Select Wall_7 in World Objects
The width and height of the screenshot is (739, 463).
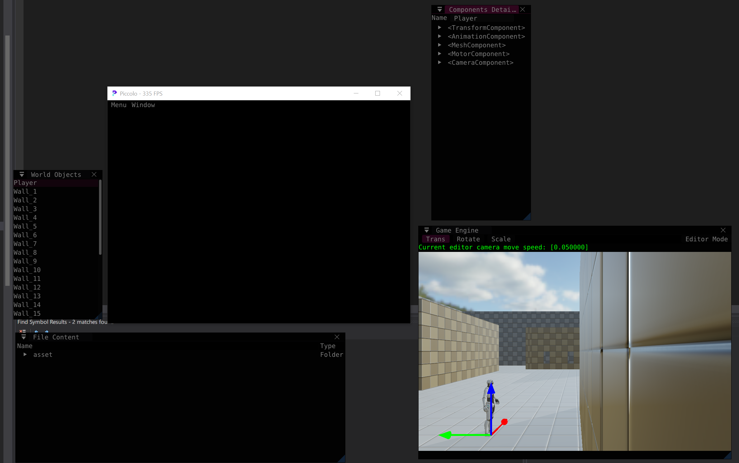(x=25, y=243)
